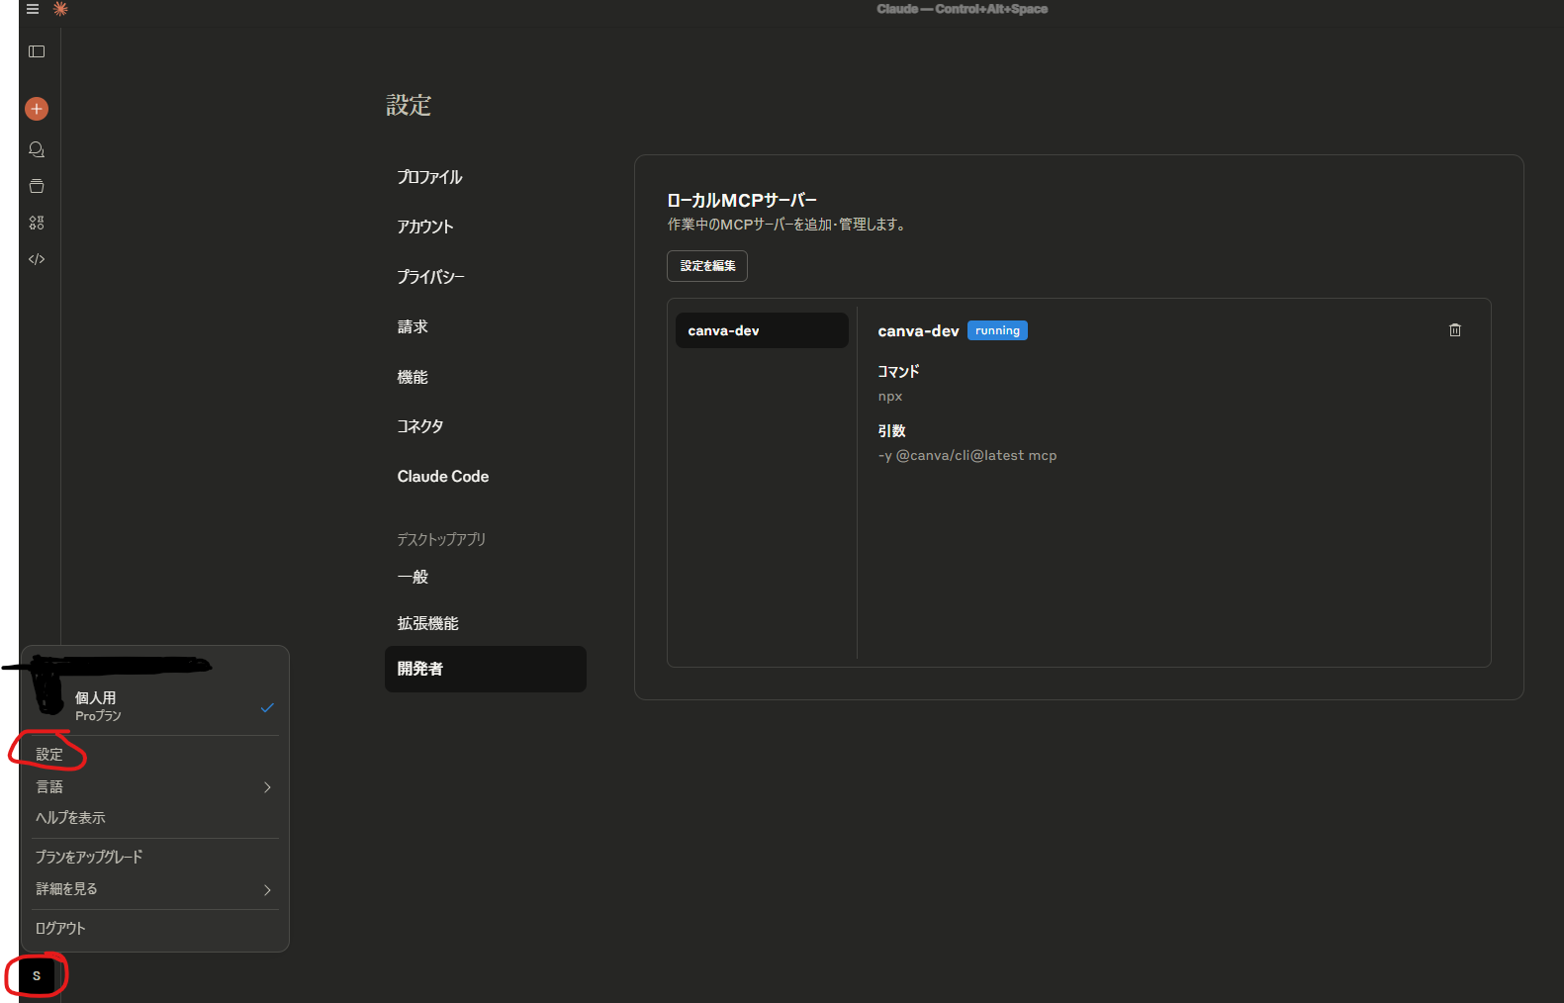Click the running status badge
Viewport: 1564px width, 1003px height.
(x=997, y=330)
